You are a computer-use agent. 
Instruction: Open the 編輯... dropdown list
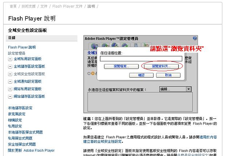click(x=175, y=89)
